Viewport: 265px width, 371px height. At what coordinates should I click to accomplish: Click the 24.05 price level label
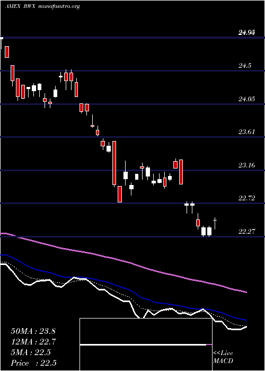pos(246,99)
